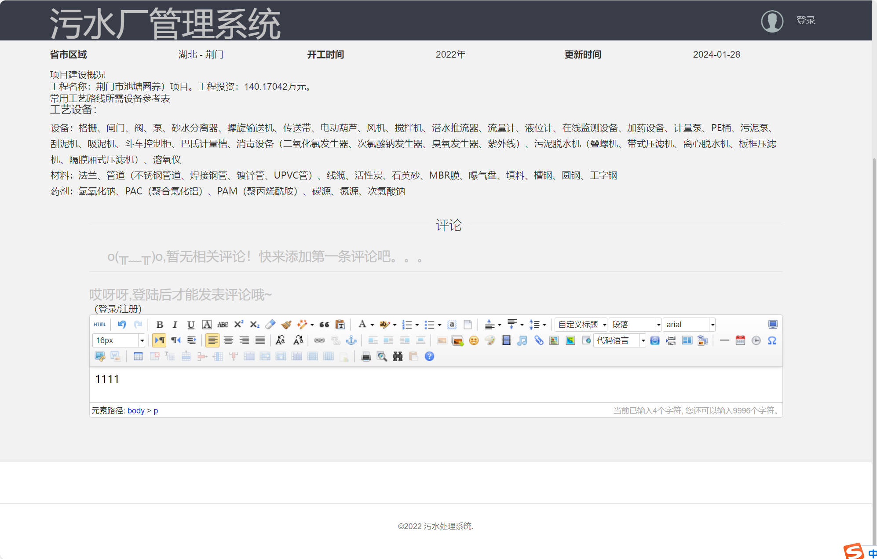This screenshot has width=877, height=559.
Task: Print the editor content
Action: point(366,356)
